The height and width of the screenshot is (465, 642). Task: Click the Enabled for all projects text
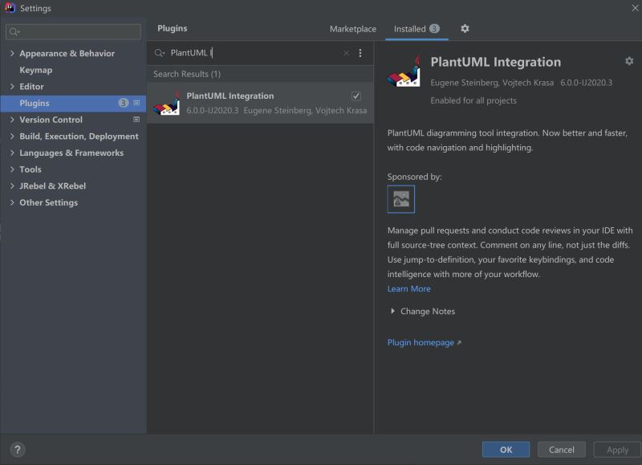click(x=473, y=100)
